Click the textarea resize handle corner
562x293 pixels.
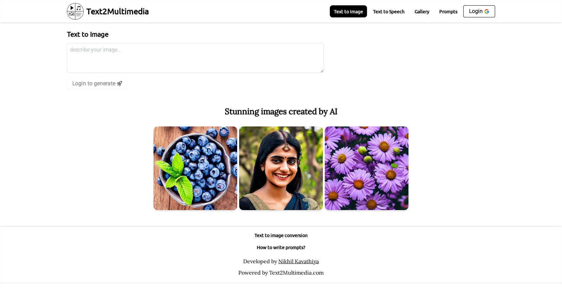tap(321, 71)
